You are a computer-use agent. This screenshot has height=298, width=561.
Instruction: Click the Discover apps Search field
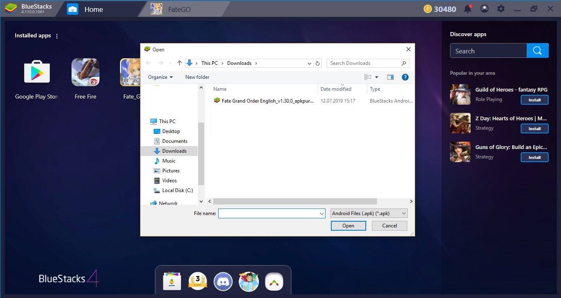[488, 51]
